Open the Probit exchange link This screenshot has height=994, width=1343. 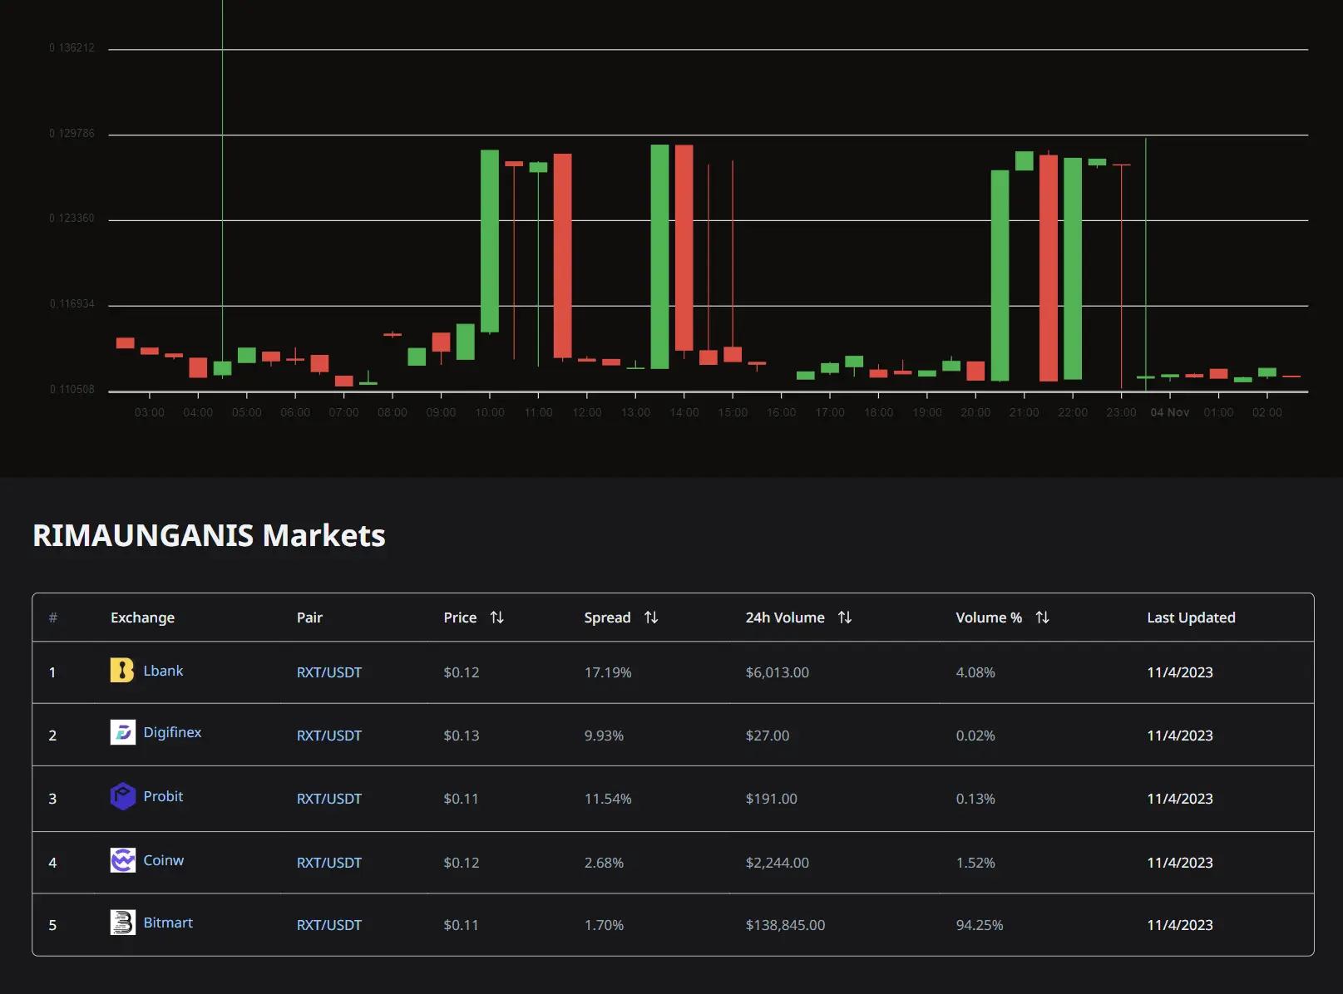[163, 796]
